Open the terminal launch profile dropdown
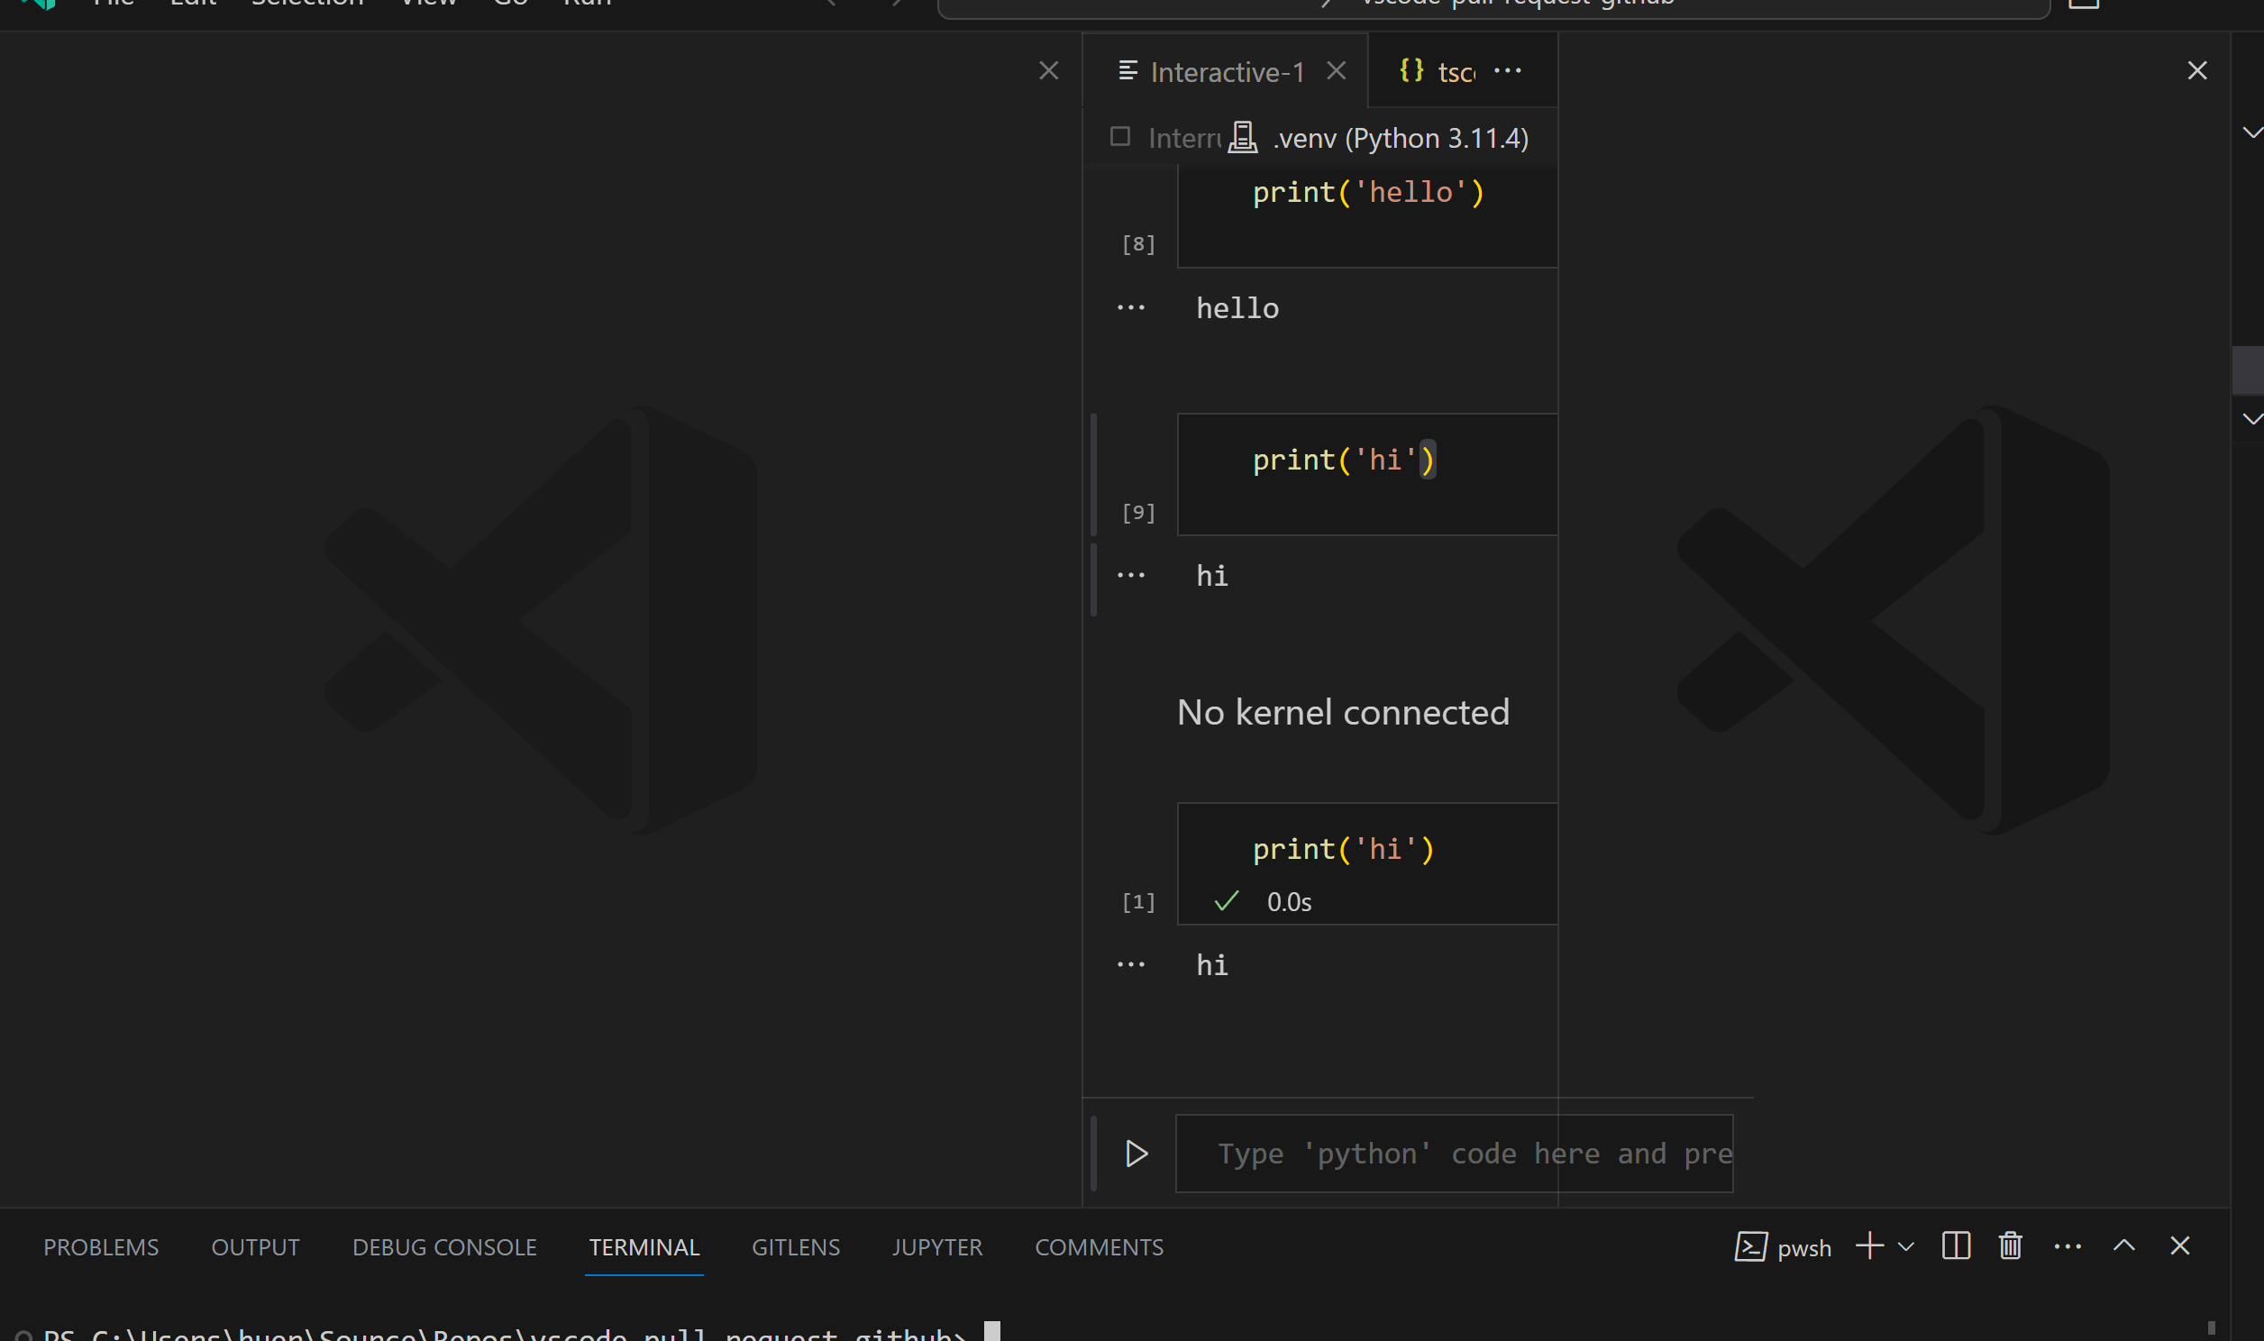2264x1341 pixels. point(1906,1246)
